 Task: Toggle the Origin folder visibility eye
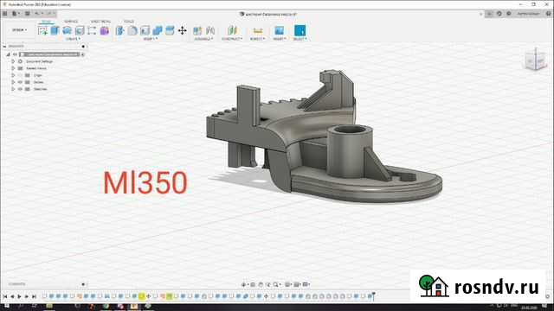(x=20, y=75)
